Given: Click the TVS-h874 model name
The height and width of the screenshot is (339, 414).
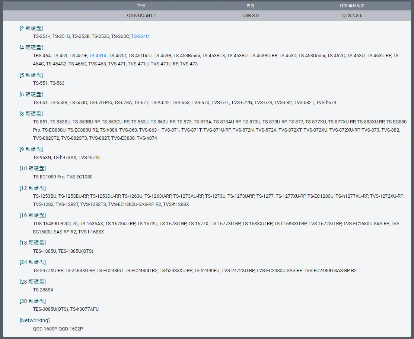Looking at the screenshot, I should [x=147, y=138].
